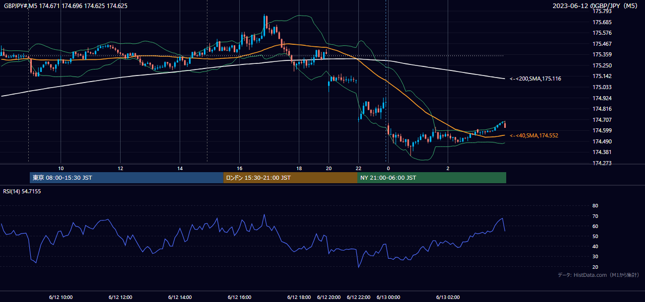Click the 6/12 16:00 time label
645x302 pixels.
(x=239, y=297)
